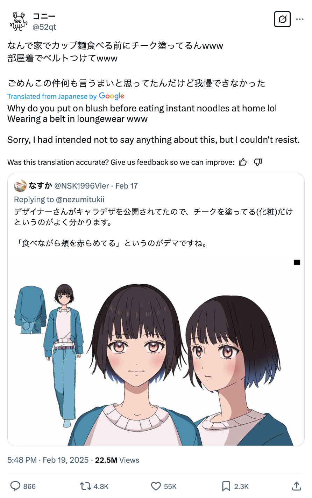Click the thumbs up translation feedback icon
The width and height of the screenshot is (312, 498).
(243, 162)
